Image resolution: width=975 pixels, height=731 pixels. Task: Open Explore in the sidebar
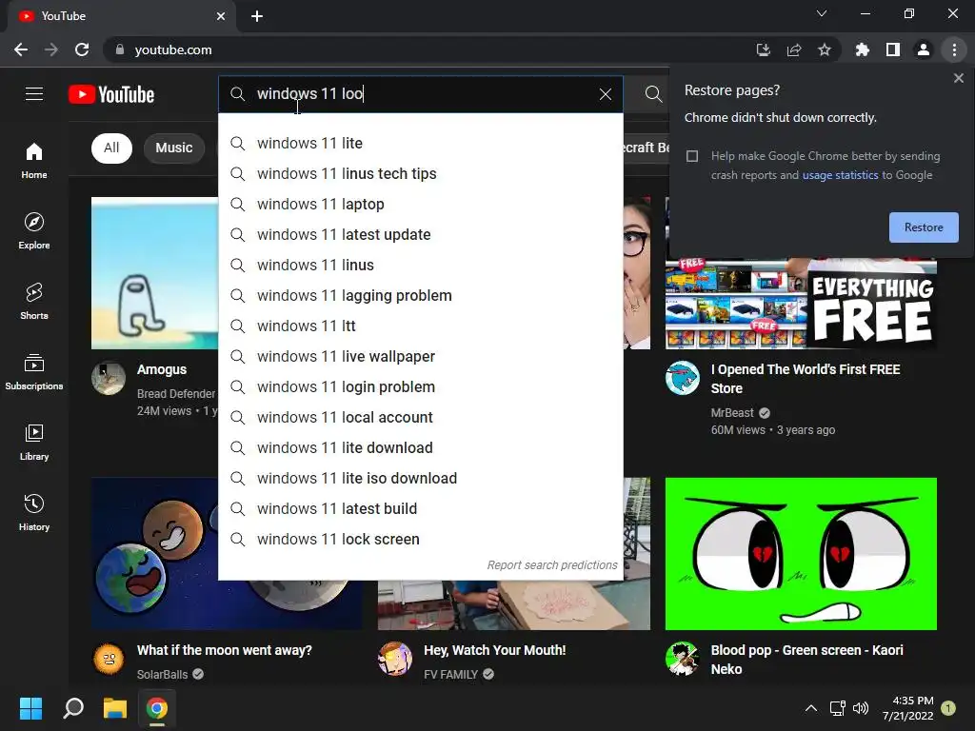click(x=34, y=230)
